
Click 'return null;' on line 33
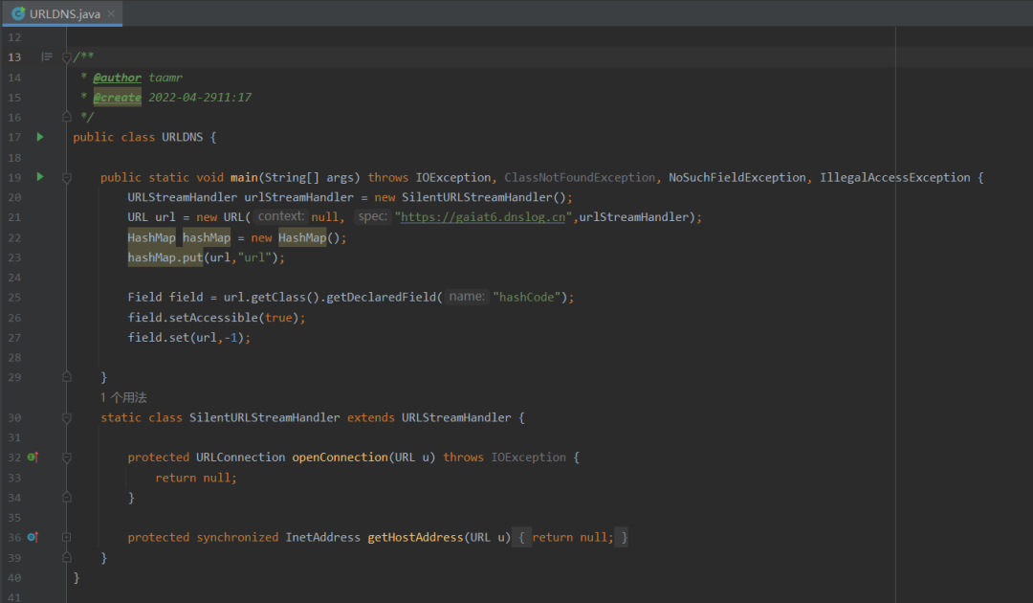[196, 478]
